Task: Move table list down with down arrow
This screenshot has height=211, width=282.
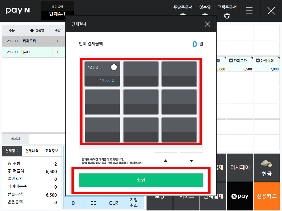Action: pos(191,160)
